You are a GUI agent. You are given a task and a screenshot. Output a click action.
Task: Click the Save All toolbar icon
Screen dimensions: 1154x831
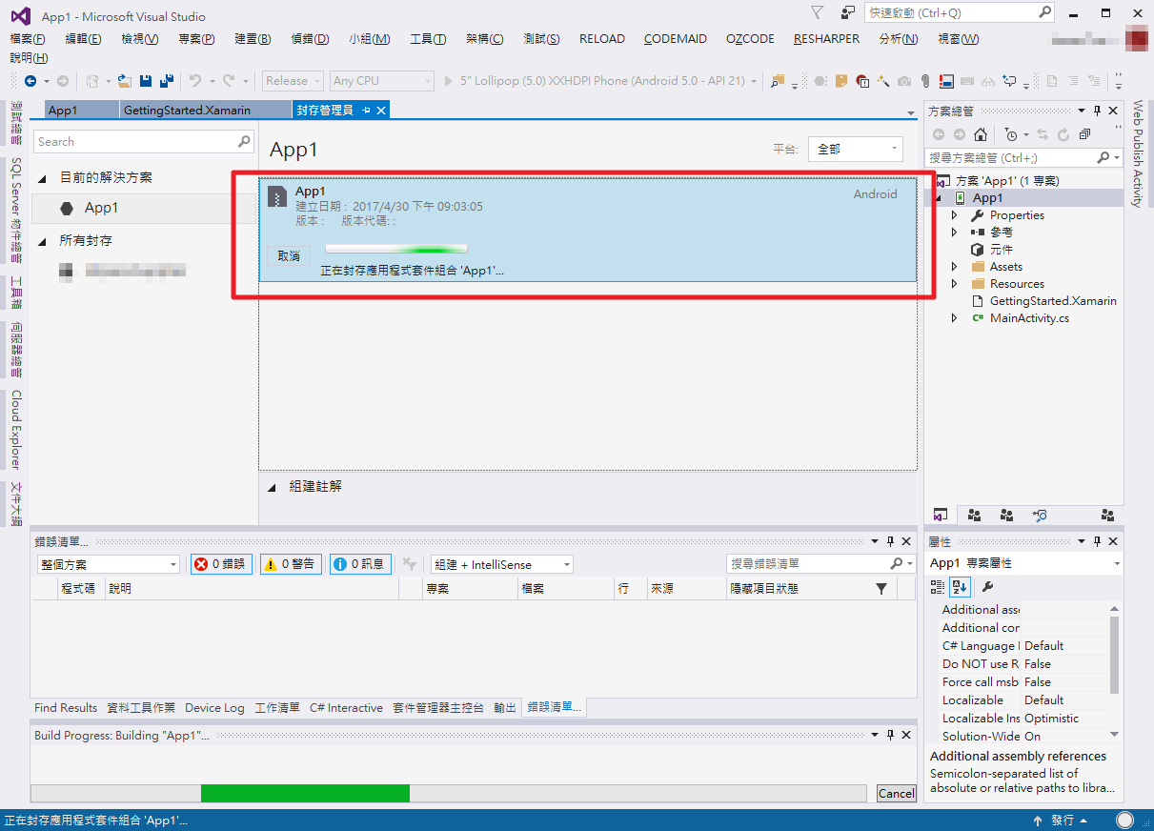pos(165,81)
